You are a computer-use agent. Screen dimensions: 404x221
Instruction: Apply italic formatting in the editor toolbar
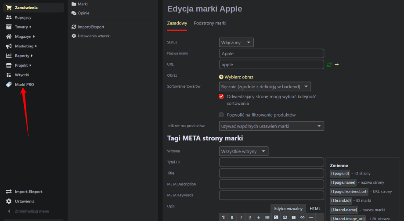pyautogui.click(x=241, y=217)
